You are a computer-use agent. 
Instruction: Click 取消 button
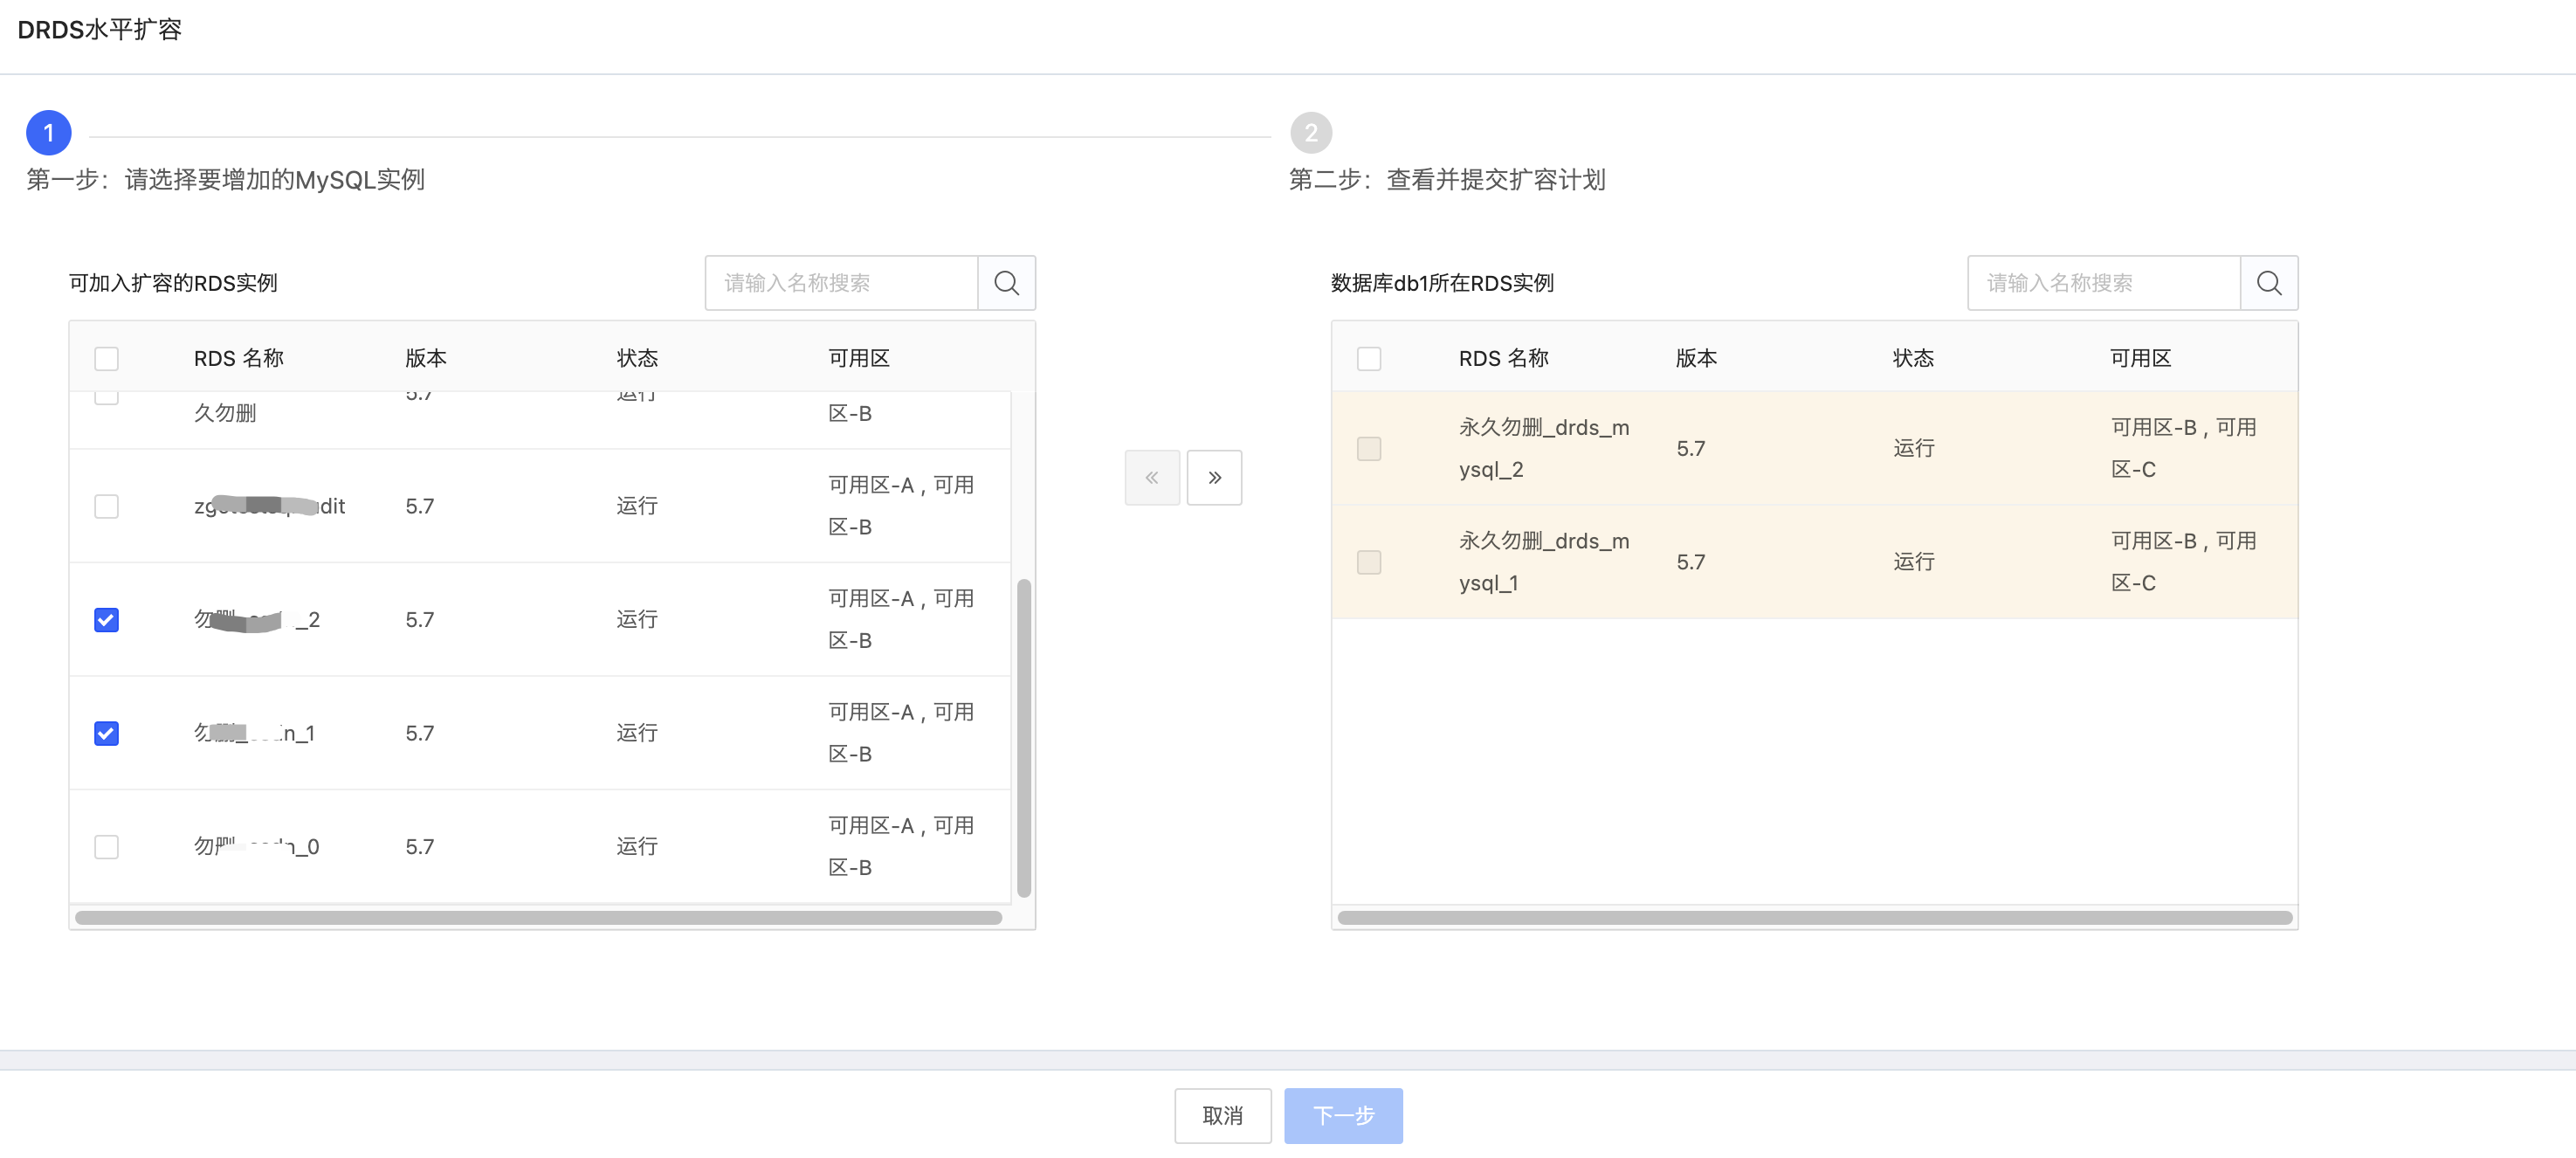coord(1222,1116)
